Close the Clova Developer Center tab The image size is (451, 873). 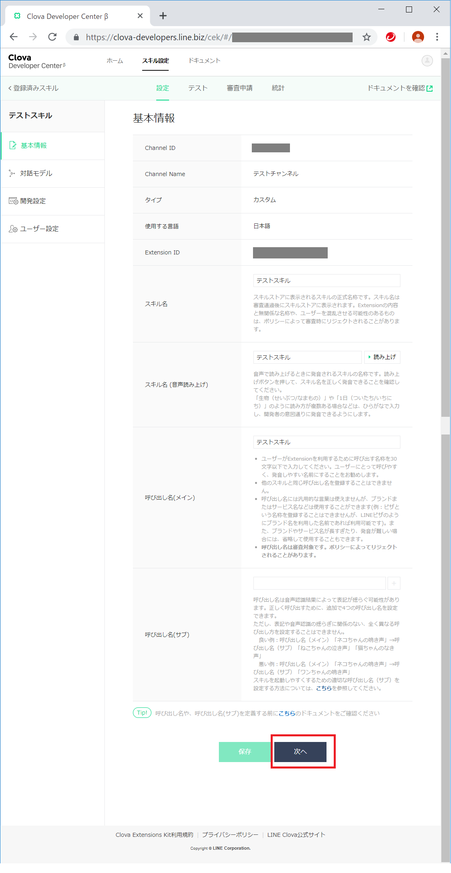point(140,16)
